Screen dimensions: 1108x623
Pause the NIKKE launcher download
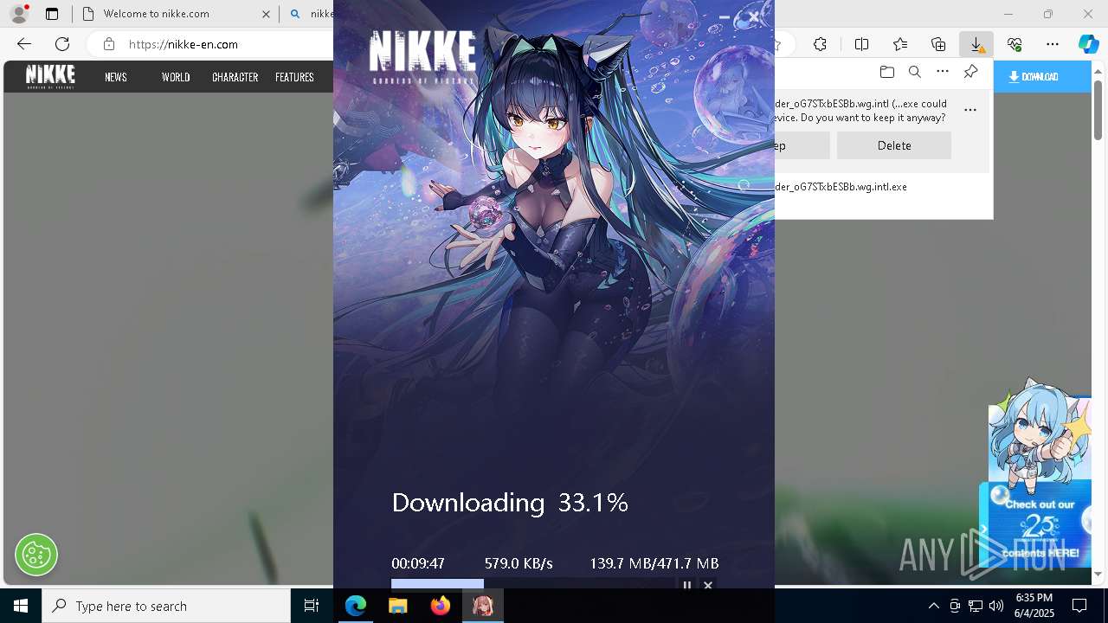[687, 585]
